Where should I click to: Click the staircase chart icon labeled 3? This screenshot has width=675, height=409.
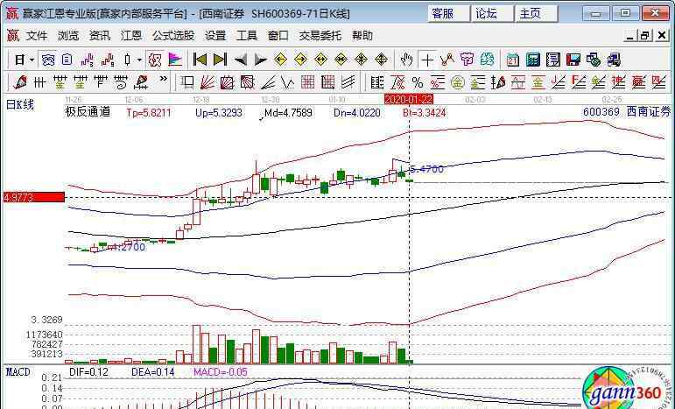coord(88,60)
